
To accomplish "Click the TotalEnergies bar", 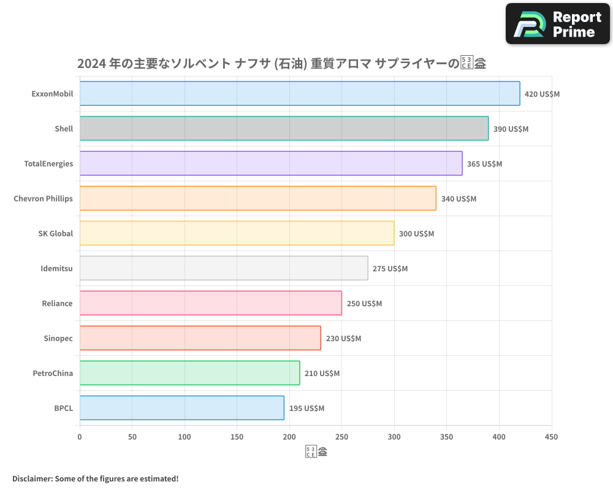I will [270, 164].
